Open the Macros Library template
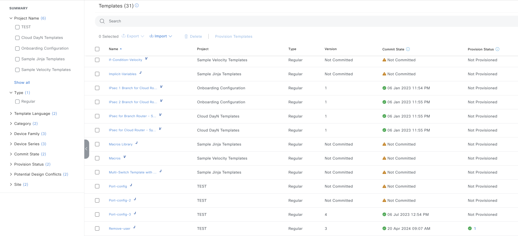518x236 pixels. click(121, 144)
